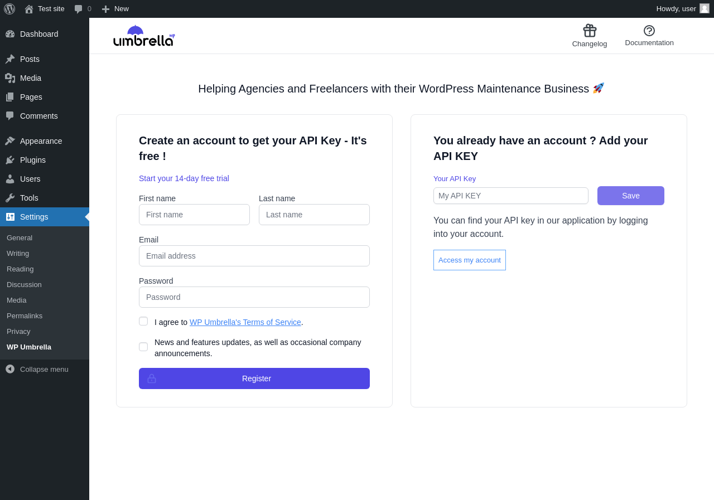Click the Documentation label

click(x=649, y=43)
